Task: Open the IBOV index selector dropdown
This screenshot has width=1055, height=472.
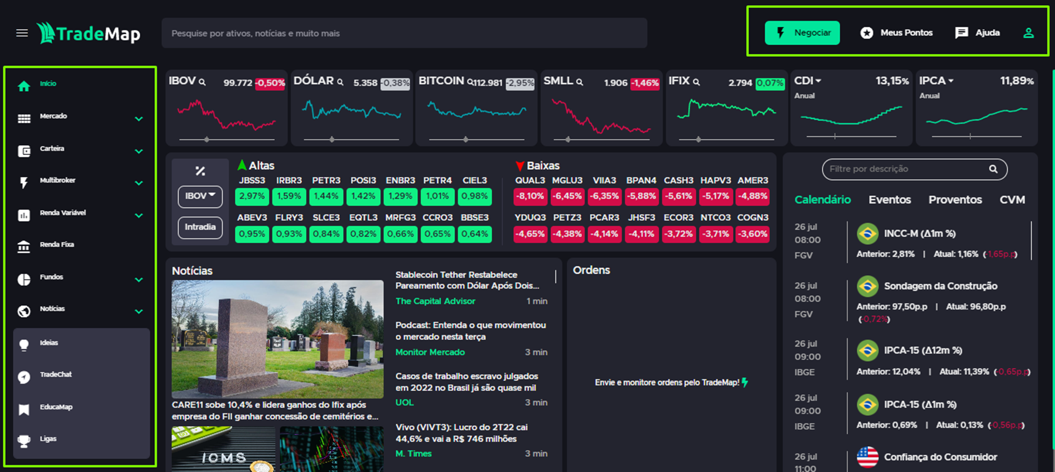Action: [200, 196]
